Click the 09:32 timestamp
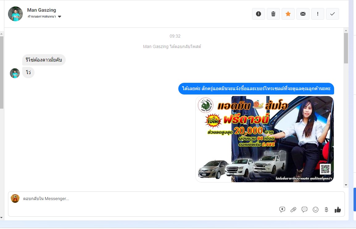Image resolution: width=356 pixels, height=229 pixels. 175,36
